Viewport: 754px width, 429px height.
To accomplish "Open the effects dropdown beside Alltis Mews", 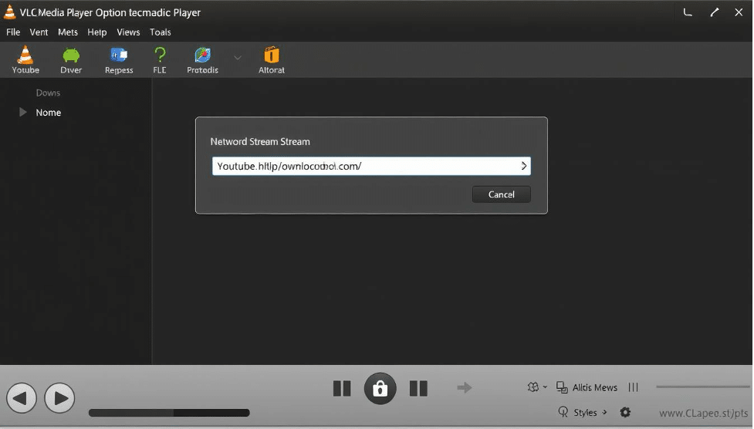I will coord(537,387).
